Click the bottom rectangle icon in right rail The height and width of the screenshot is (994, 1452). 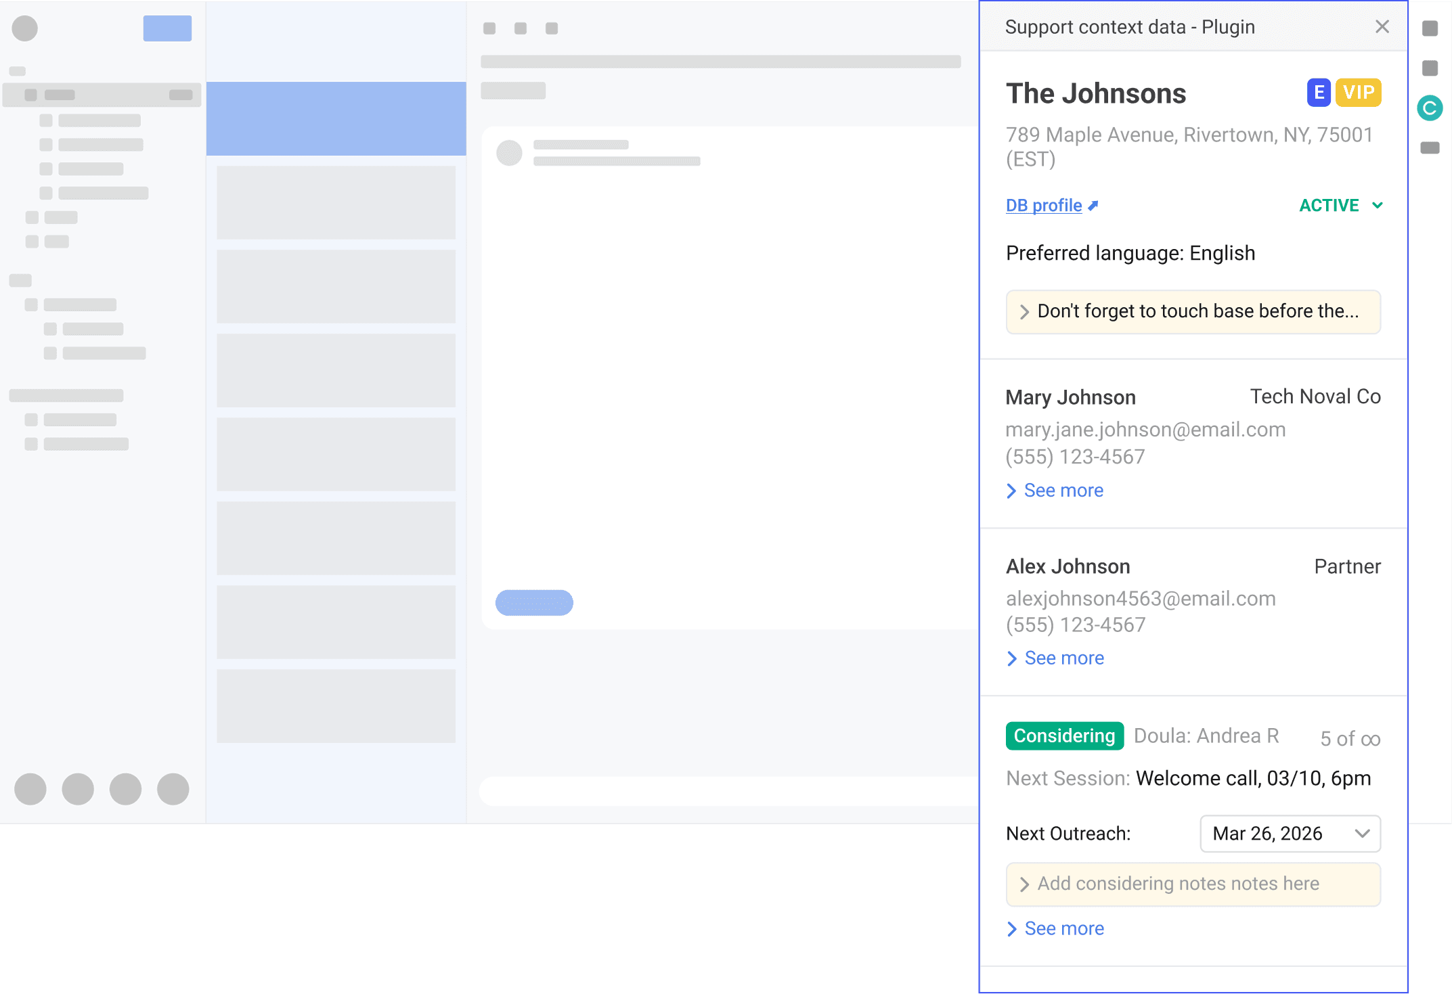coord(1430,148)
